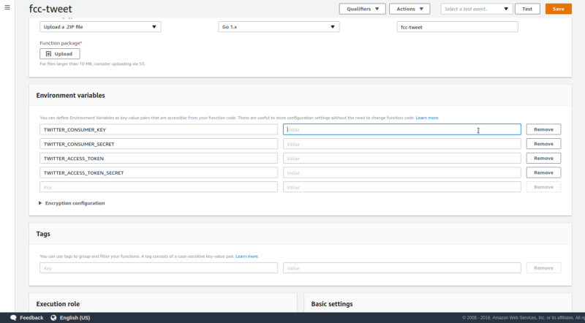This screenshot has height=323, width=585.
Task: Click English (US) language selector
Action: 75,318
